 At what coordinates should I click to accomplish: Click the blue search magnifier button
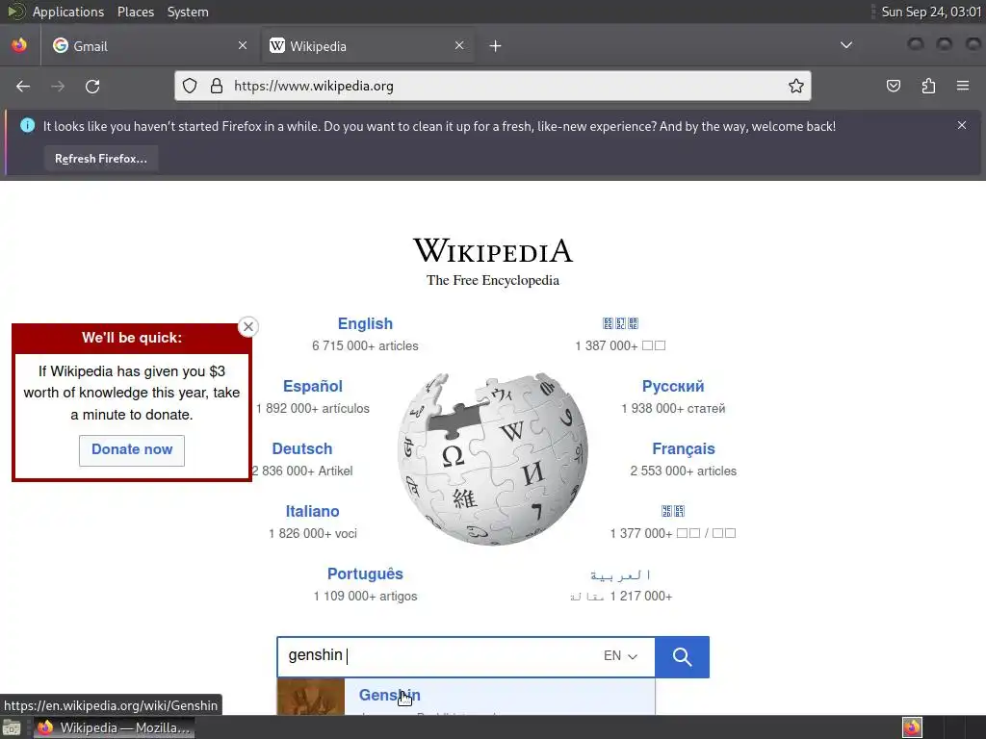(x=683, y=657)
